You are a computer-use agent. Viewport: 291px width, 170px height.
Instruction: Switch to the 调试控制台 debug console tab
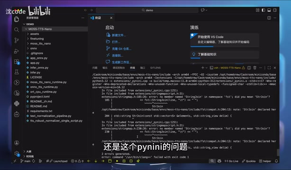tap(118, 68)
